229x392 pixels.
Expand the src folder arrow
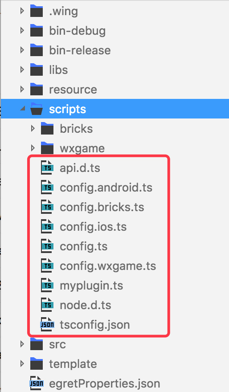pyautogui.click(x=22, y=344)
